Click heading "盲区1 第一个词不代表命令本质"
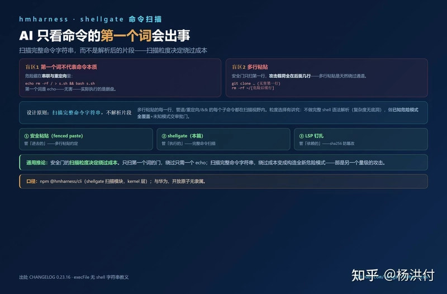 coord(61,67)
